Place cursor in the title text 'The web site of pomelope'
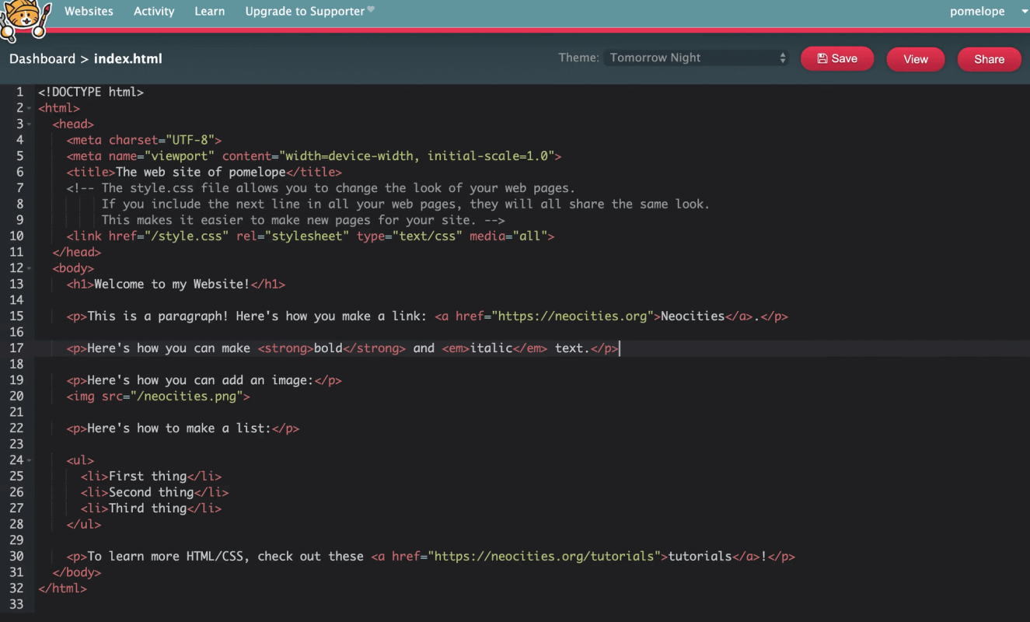 click(201, 172)
